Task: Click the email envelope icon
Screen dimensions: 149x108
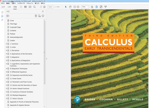Action: (x=30, y=7)
